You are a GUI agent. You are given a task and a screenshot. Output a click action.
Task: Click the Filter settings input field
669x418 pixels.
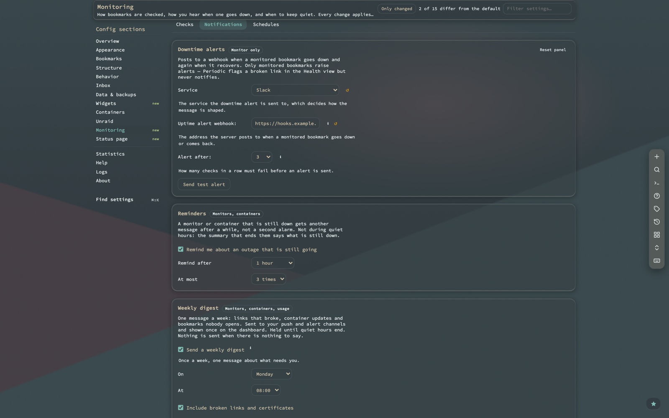(x=537, y=9)
